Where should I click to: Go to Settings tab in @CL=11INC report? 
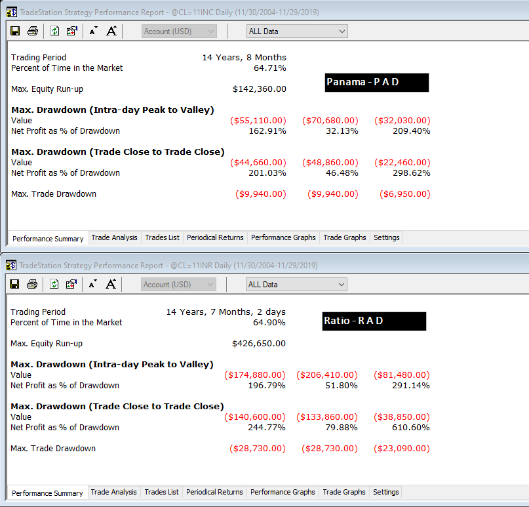[386, 237]
